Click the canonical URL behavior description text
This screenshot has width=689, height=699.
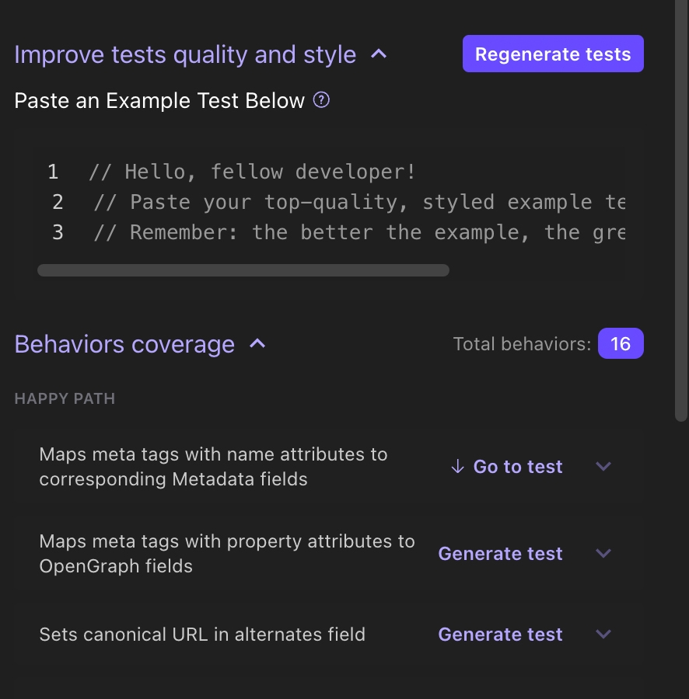202,634
